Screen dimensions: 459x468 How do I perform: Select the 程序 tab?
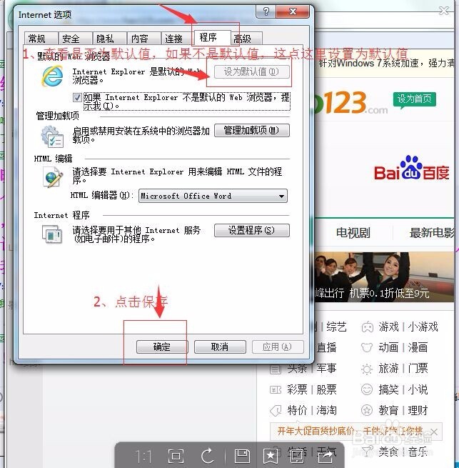212,38
